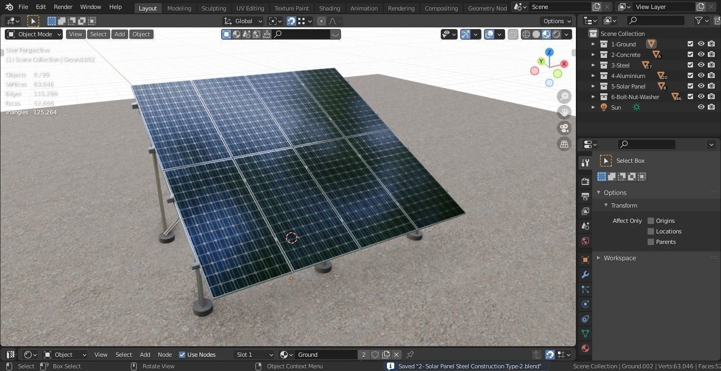This screenshot has width=721, height=371.
Task: Open Object Mode dropdown
Action: click(x=34, y=34)
